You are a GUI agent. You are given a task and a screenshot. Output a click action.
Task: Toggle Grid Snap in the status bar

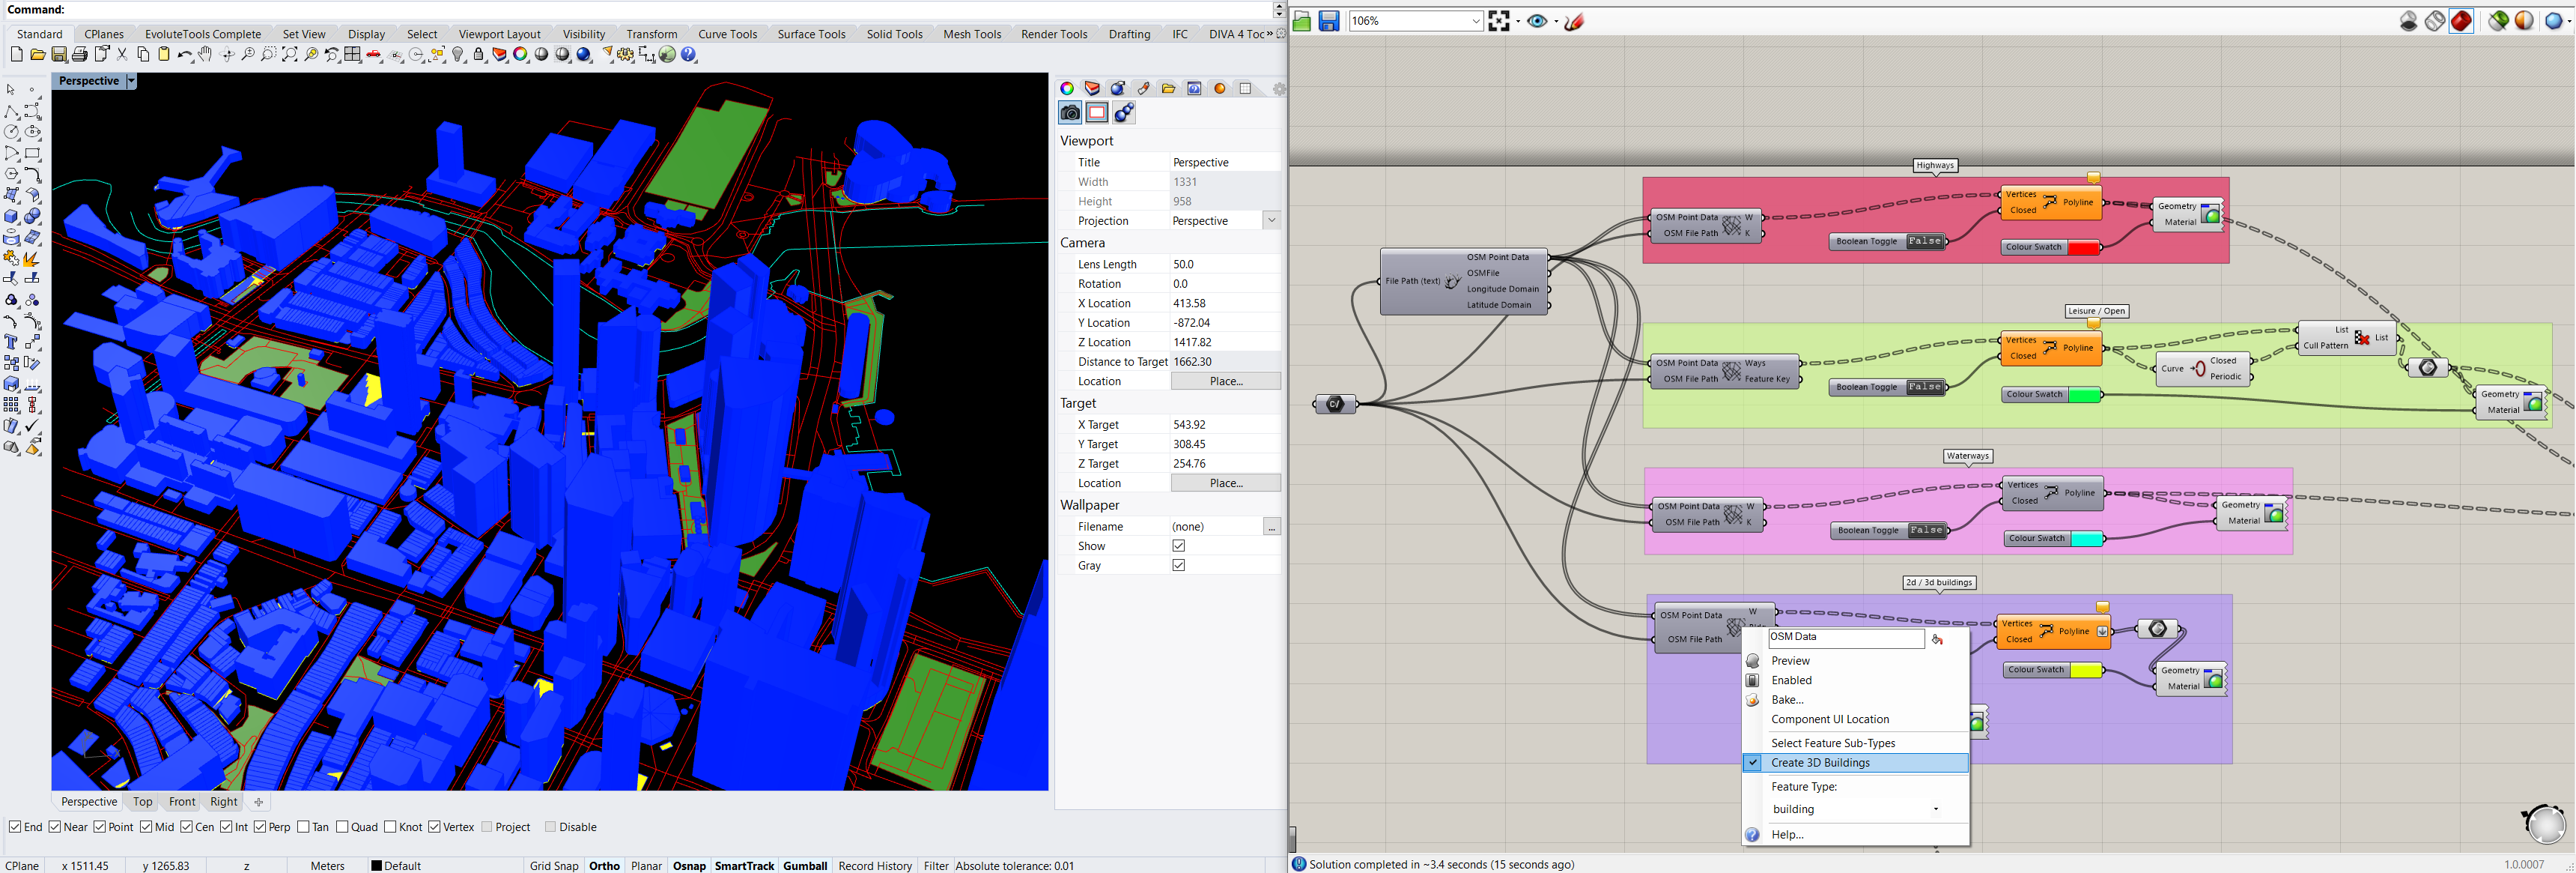[x=554, y=866]
